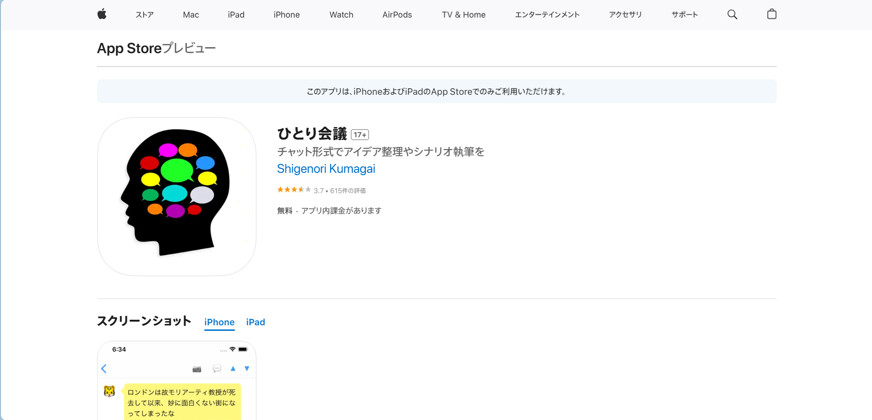The width and height of the screenshot is (872, 420).
Task: Click the speech bubble icon in the screenshot
Action: [216, 369]
